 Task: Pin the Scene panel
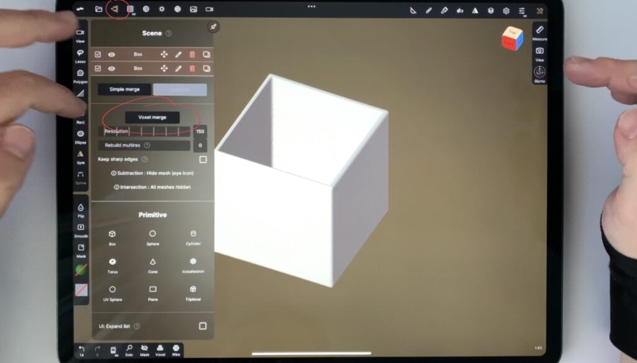pos(213,27)
